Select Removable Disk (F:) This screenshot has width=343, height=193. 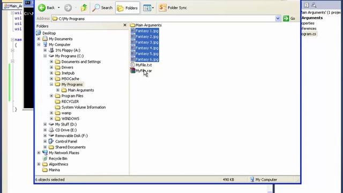point(71,136)
